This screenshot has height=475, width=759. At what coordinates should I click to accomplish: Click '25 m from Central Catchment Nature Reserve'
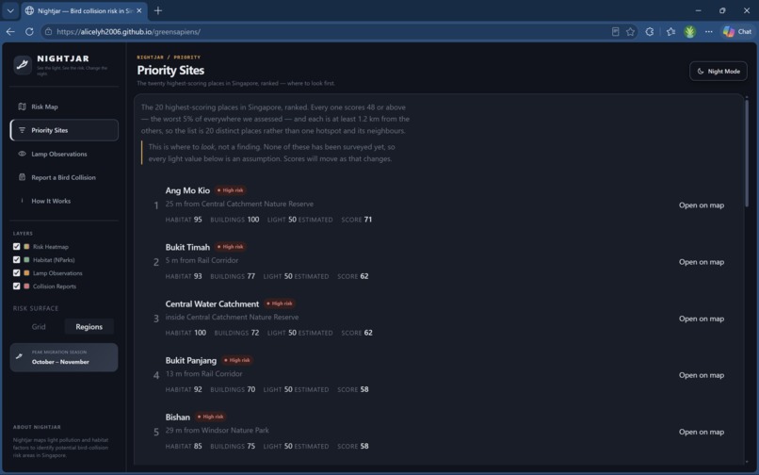click(239, 205)
